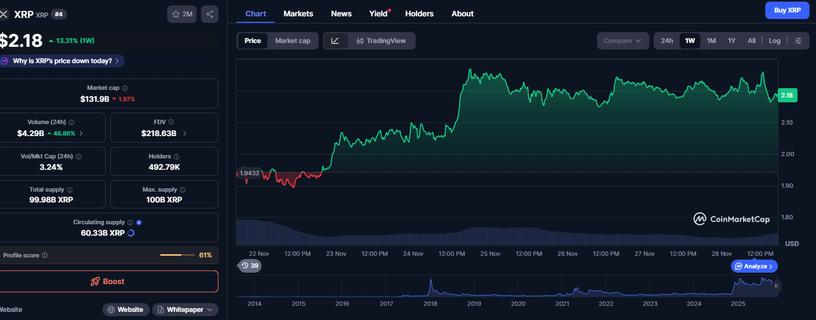
Task: Visit XRP's official Website link
Action: [126, 309]
